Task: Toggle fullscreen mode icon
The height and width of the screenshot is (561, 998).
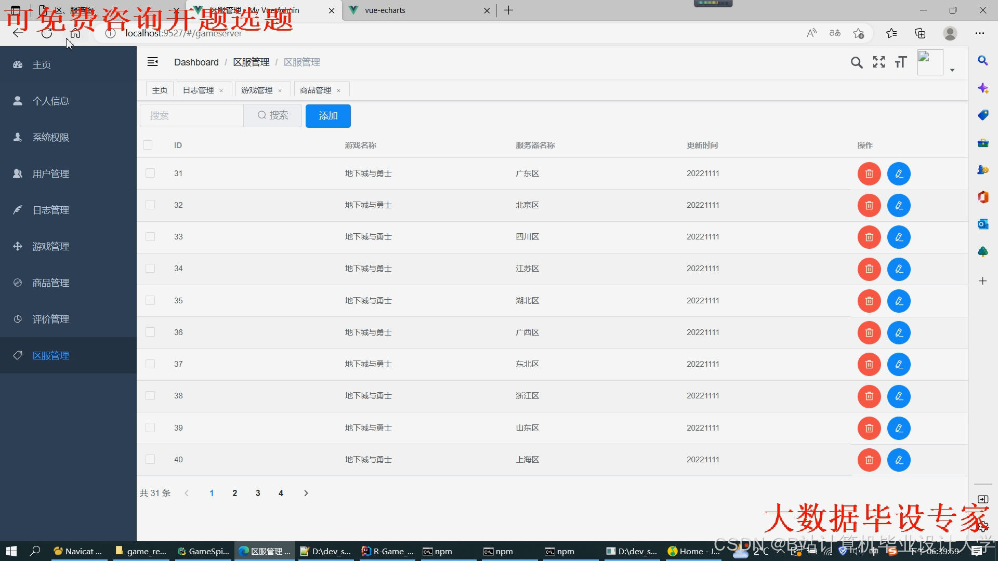Action: (x=878, y=62)
